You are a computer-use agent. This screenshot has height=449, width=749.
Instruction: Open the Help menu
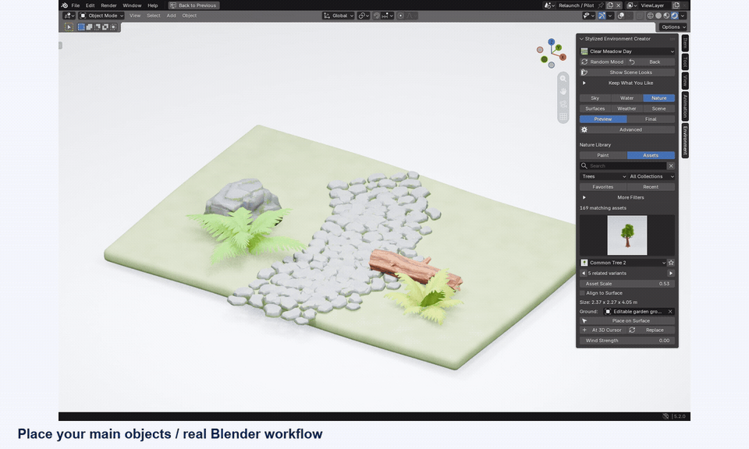click(x=152, y=5)
